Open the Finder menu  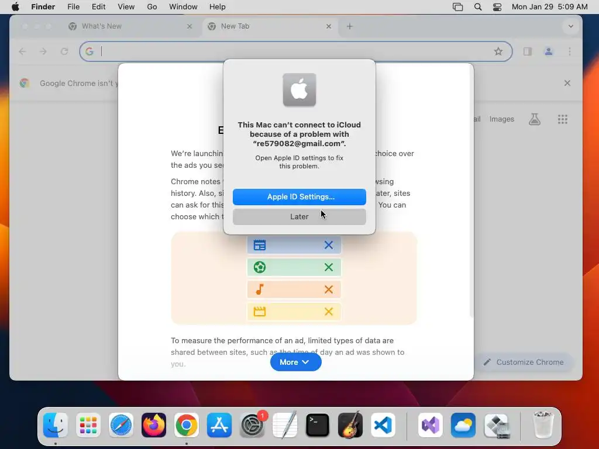[x=43, y=7]
